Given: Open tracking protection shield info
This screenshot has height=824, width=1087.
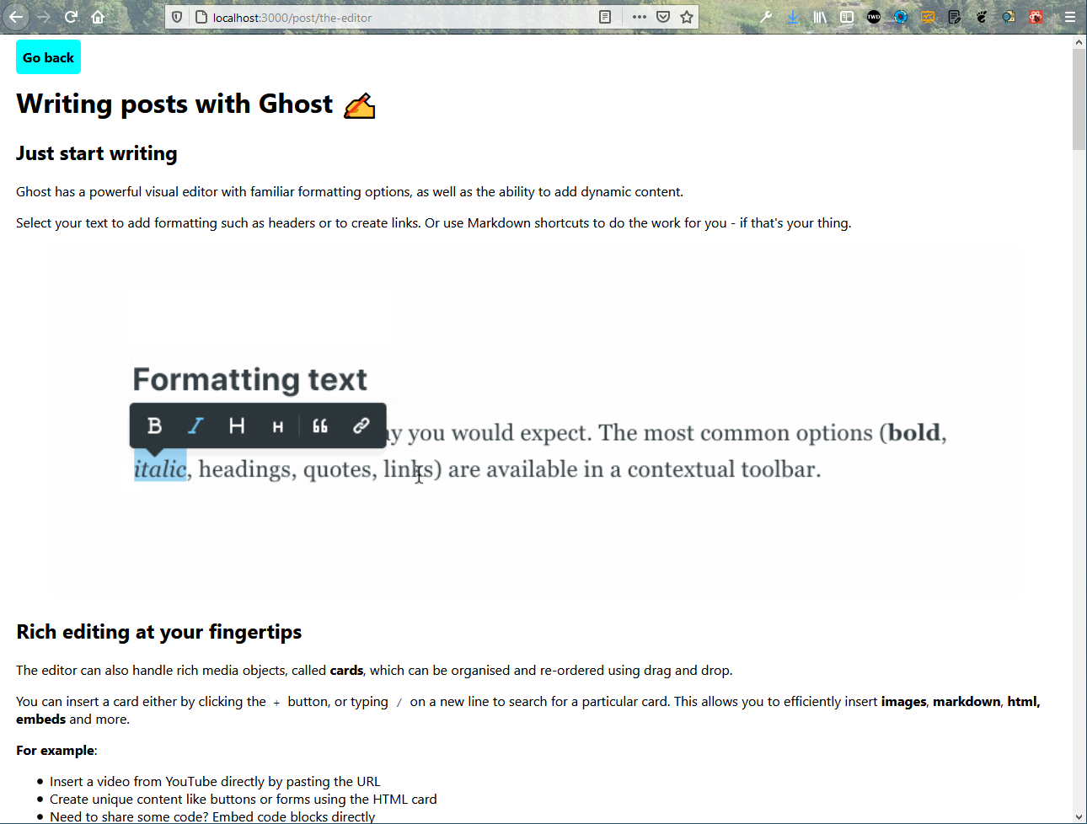Looking at the screenshot, I should (177, 17).
